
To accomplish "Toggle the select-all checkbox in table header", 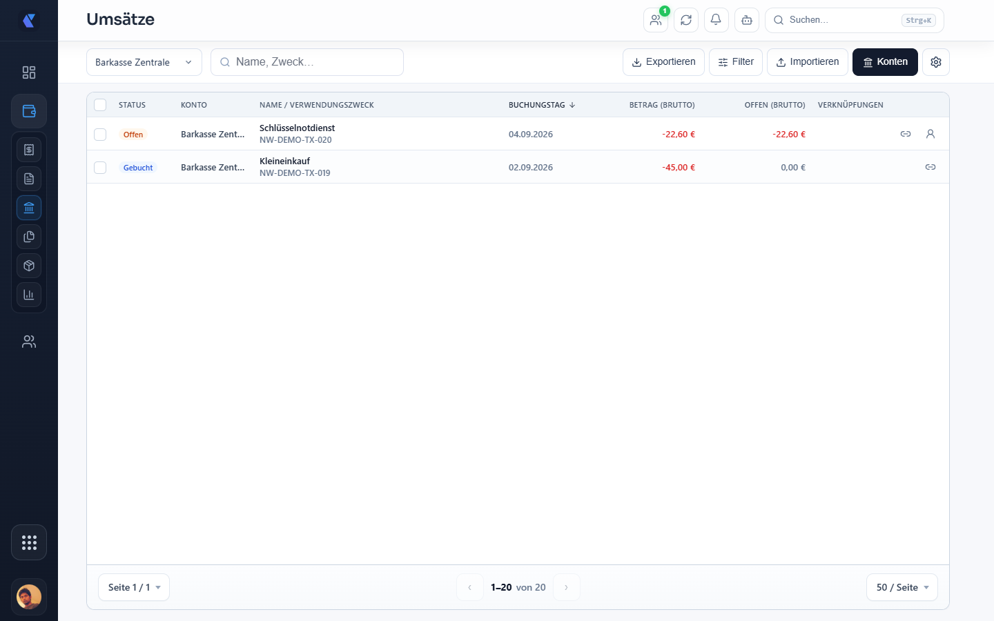I will click(100, 105).
